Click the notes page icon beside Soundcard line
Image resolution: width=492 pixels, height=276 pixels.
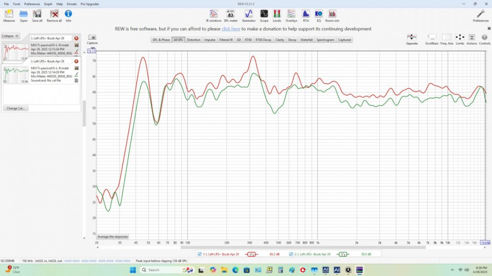pos(76,80)
